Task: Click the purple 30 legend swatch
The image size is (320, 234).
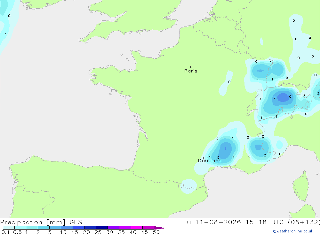Action: click(x=114, y=228)
